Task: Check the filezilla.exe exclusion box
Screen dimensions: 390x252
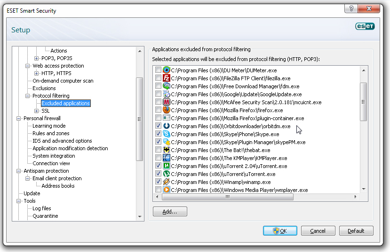Action: point(158,78)
